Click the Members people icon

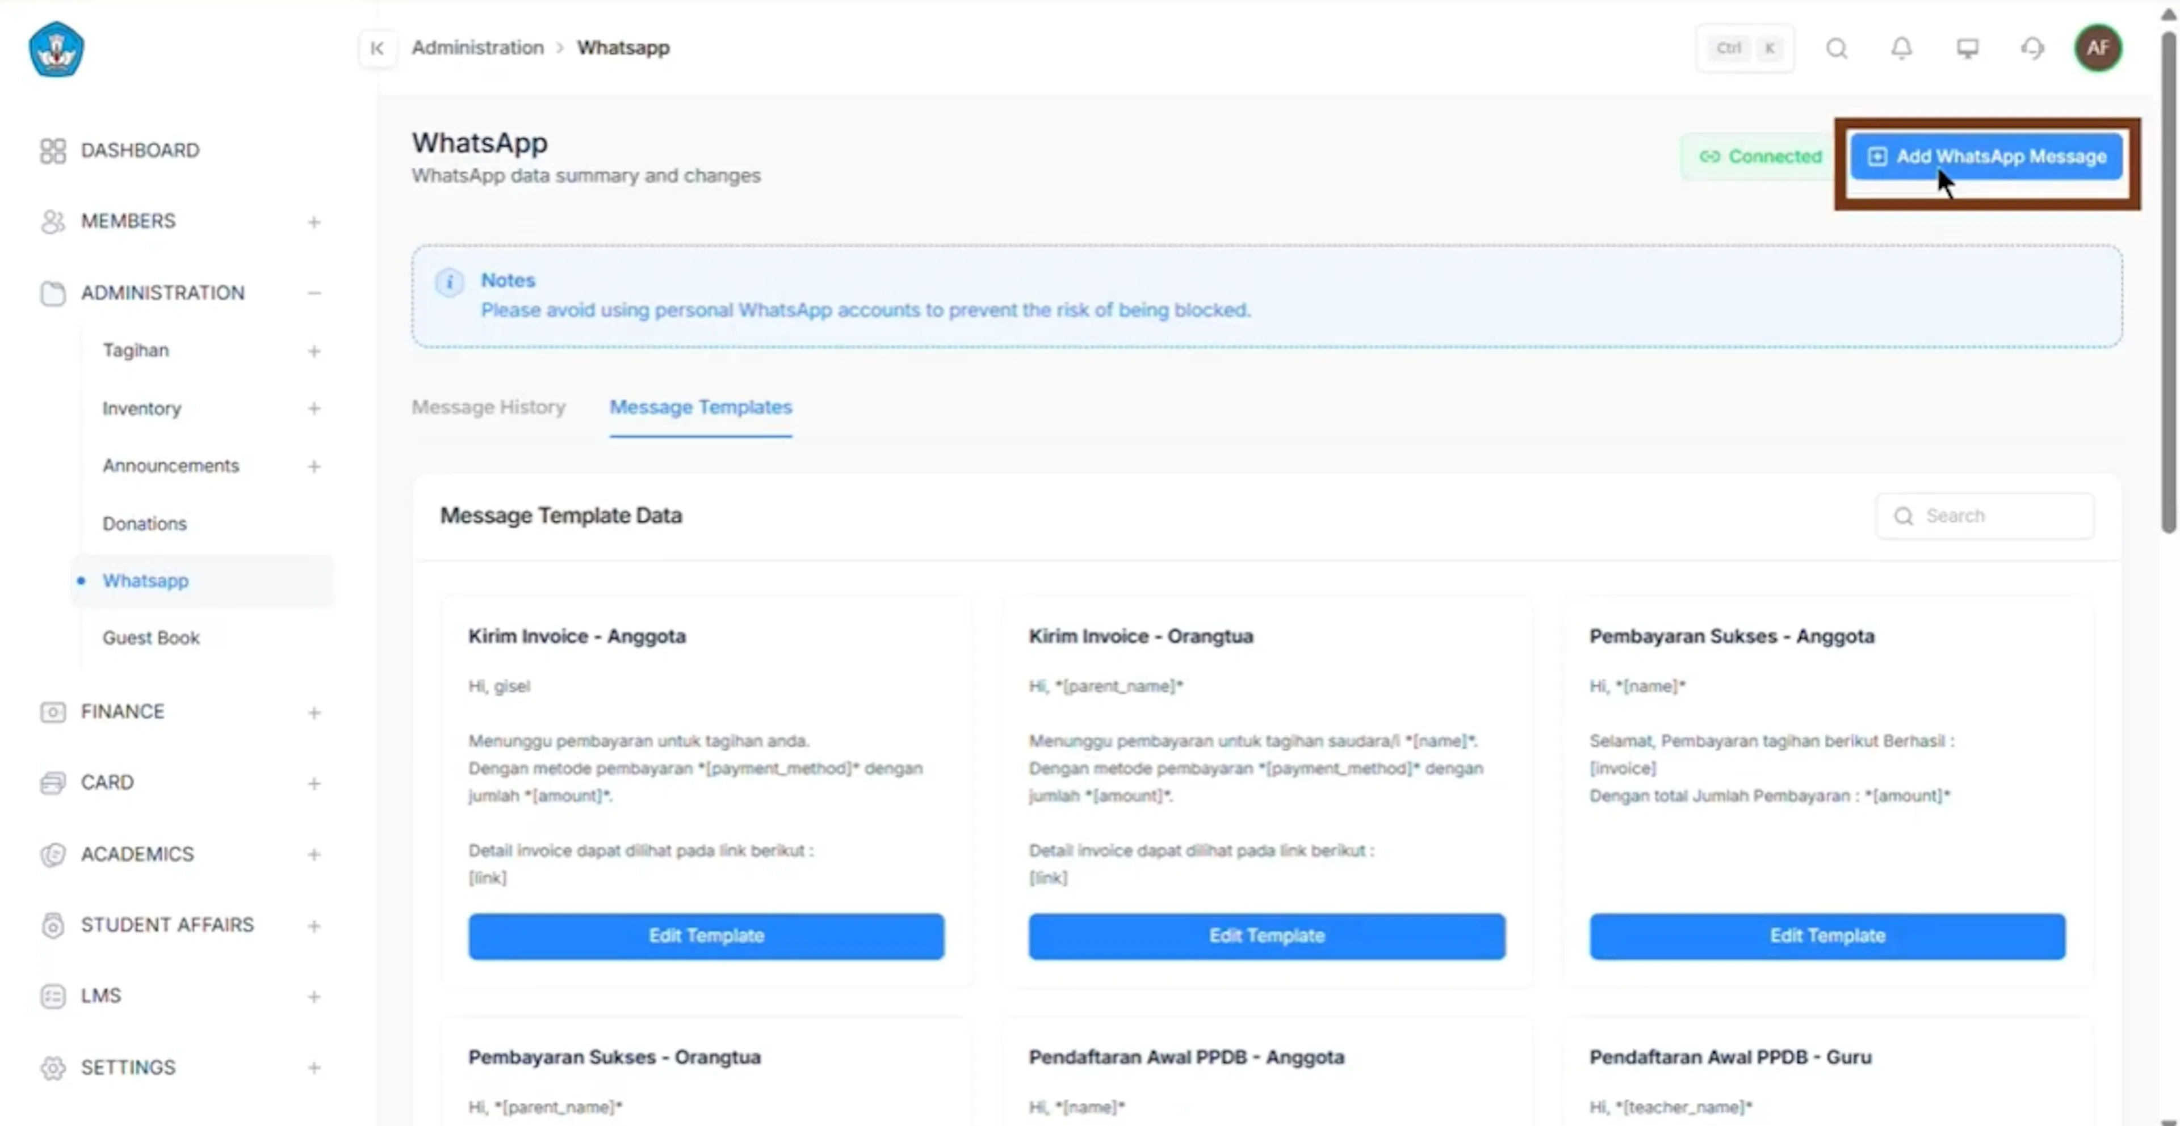[52, 221]
